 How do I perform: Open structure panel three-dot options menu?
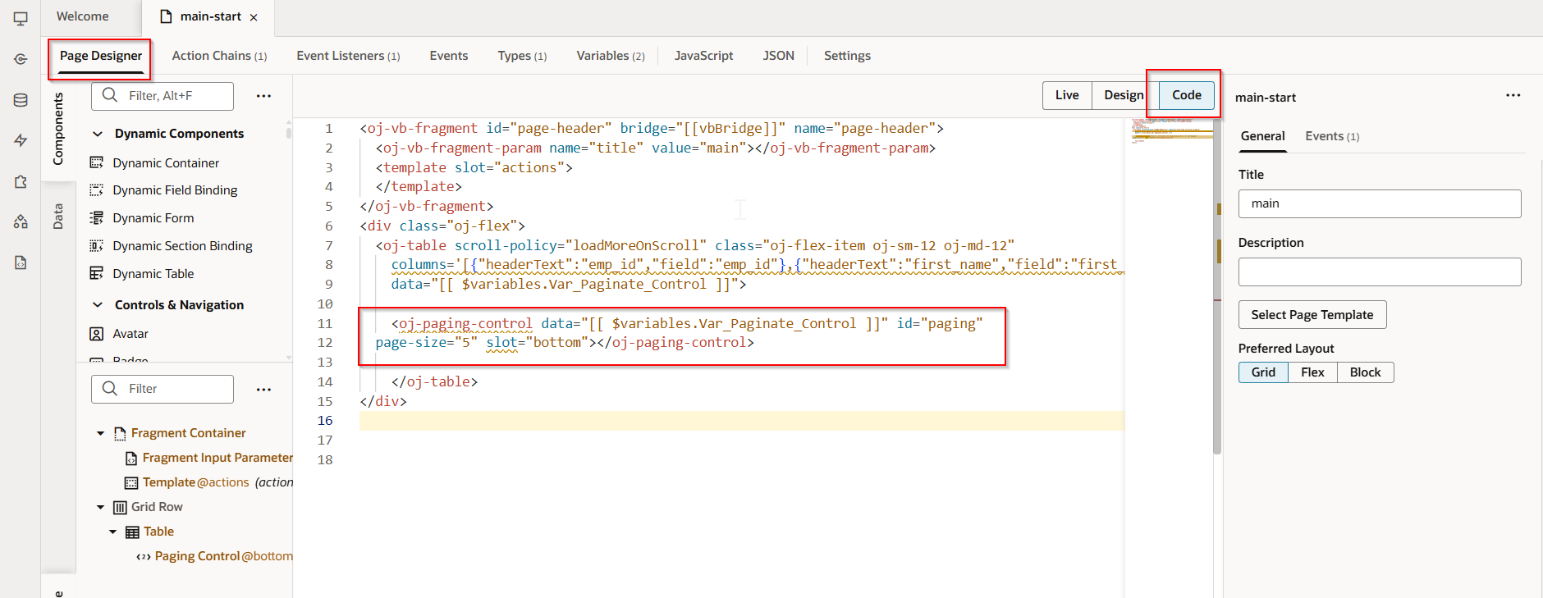(x=263, y=390)
